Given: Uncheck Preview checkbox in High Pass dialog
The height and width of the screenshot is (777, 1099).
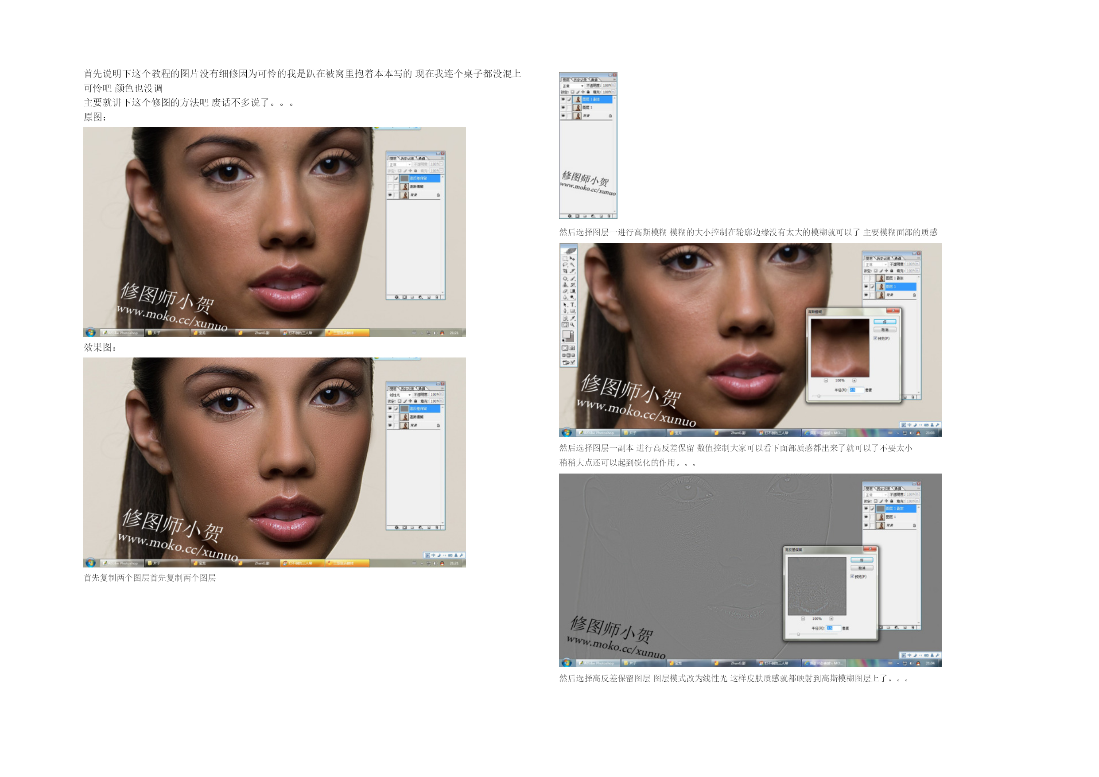Looking at the screenshot, I should [x=853, y=576].
